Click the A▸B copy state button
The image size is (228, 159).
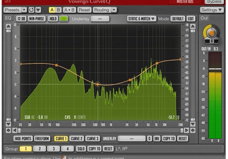tap(70, 10)
